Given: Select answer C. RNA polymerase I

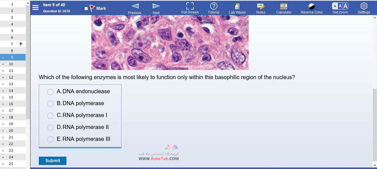Looking at the screenshot, I should tap(50, 115).
